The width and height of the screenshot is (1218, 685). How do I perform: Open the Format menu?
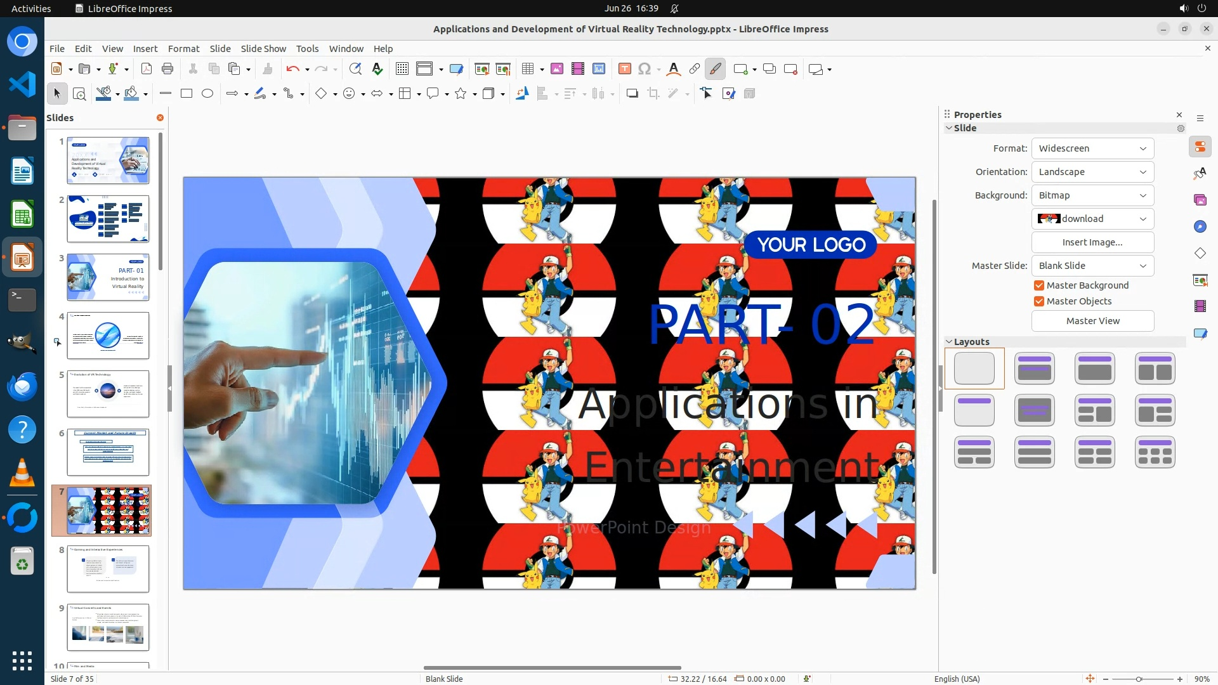(183, 49)
